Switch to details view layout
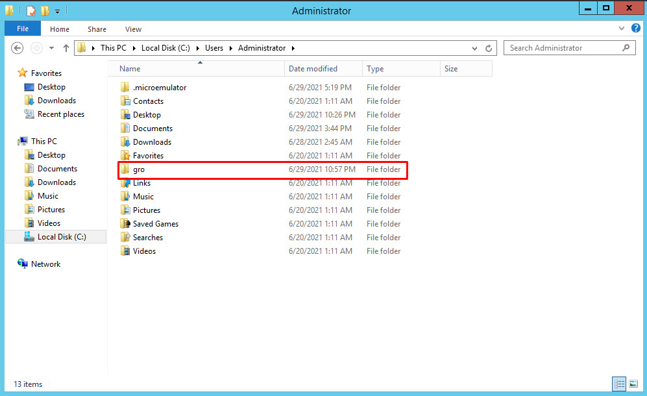The image size is (647, 396). [x=618, y=384]
